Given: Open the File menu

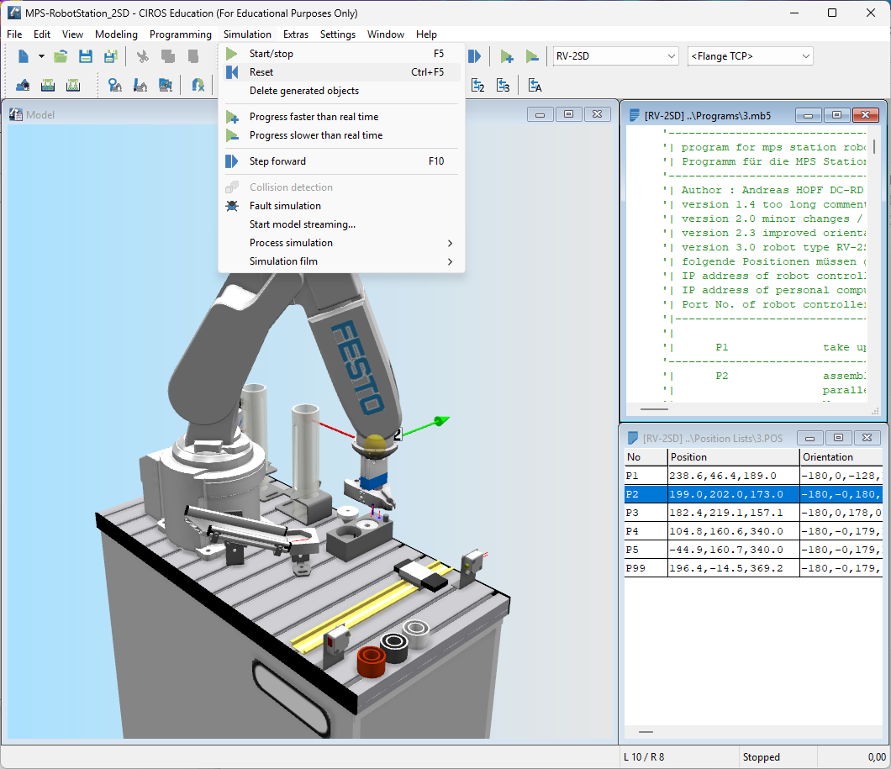Looking at the screenshot, I should [x=14, y=34].
